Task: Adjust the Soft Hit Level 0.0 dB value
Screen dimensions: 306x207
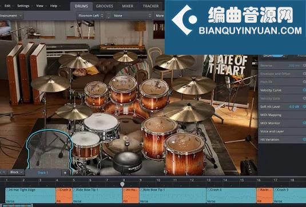Action: (x=294, y=107)
